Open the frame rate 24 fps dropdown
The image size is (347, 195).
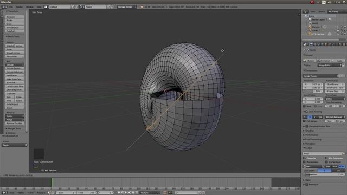coord(335,99)
